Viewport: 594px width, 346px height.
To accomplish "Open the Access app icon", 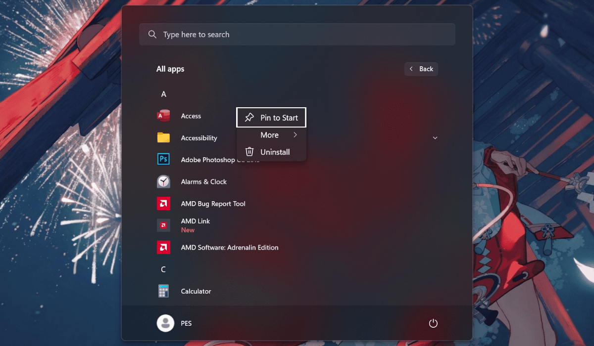I will click(163, 116).
